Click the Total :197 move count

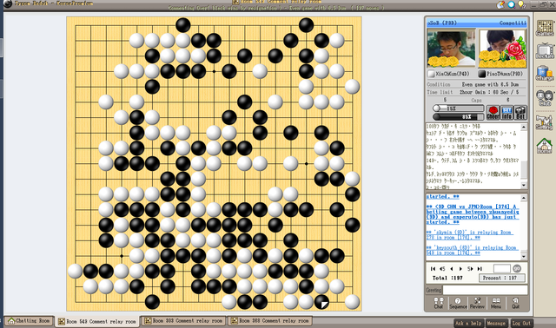pos(447,278)
